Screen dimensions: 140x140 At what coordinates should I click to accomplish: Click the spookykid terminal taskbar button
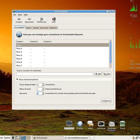coord(79,138)
